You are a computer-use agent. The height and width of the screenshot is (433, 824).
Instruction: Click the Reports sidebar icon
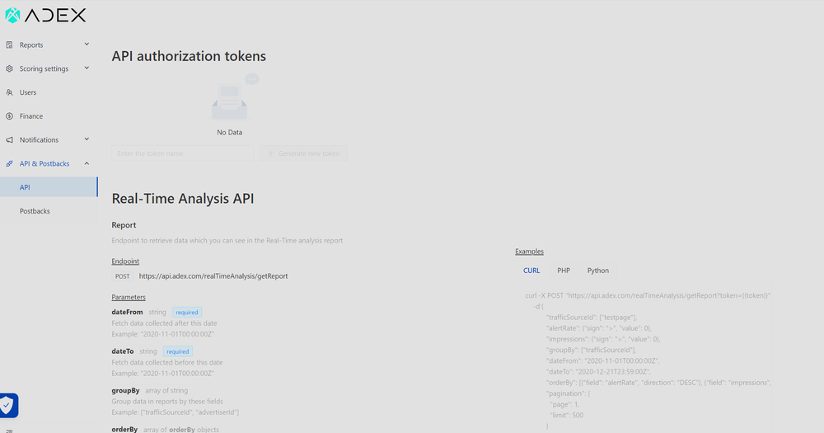click(9, 45)
